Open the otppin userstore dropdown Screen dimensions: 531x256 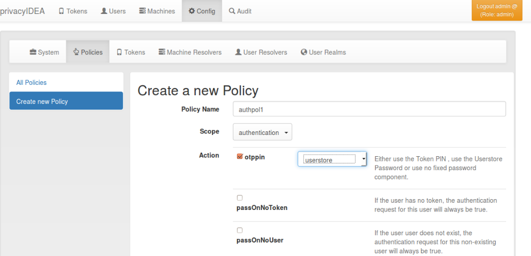point(332,159)
